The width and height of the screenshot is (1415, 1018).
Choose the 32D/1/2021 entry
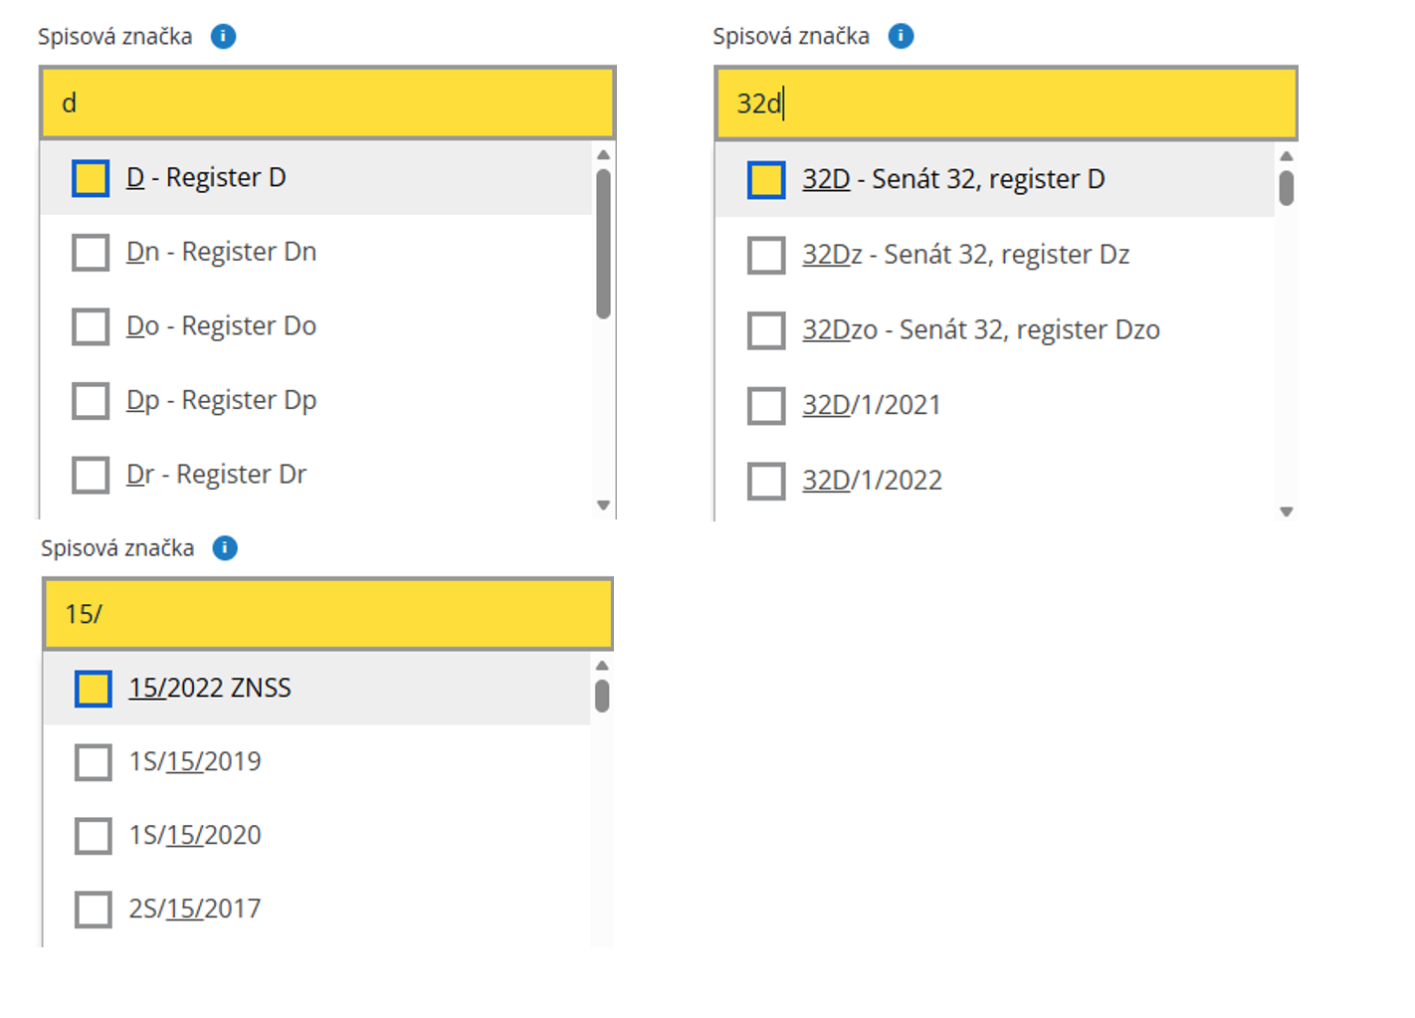click(871, 405)
